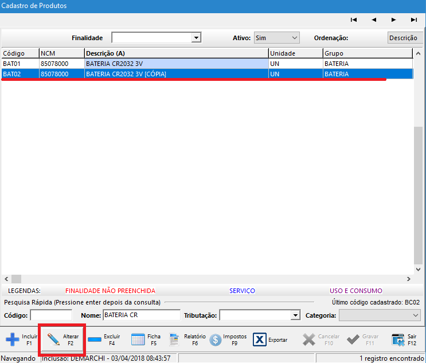The image size is (426, 363).
Task: Open the Finalidade dropdown
Action: (x=196, y=38)
